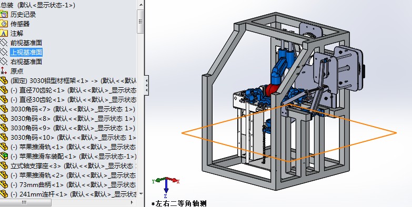Click the 右视基准面 plane icon
Screen dimensions: 412x207
pyautogui.click(x=4, y=61)
